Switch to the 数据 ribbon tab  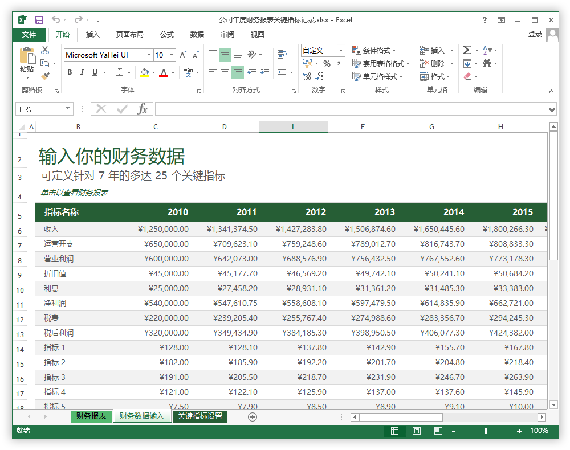[197, 35]
